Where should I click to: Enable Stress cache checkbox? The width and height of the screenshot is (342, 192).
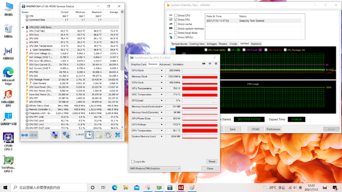(176, 24)
